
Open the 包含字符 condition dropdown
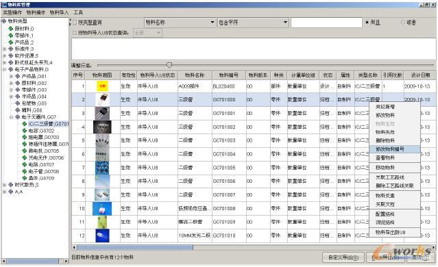click(285, 23)
